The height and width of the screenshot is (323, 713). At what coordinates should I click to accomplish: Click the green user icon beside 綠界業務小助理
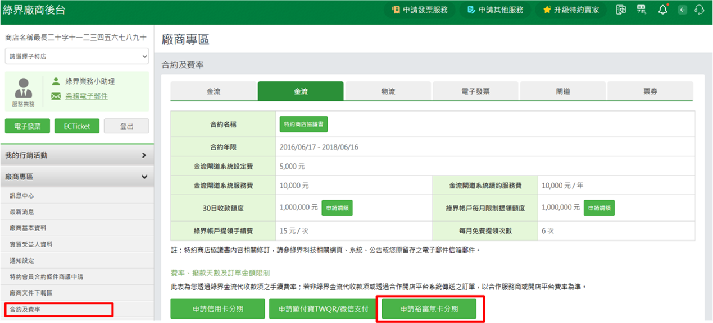click(x=56, y=81)
